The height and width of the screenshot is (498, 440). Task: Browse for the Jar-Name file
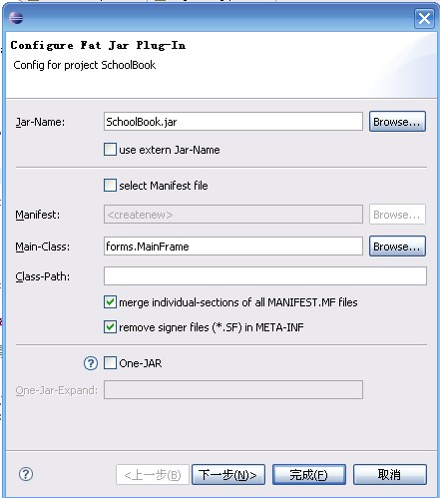(x=397, y=122)
